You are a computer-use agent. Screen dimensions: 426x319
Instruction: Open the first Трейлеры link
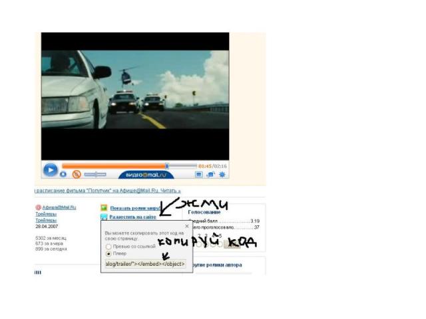point(46,214)
